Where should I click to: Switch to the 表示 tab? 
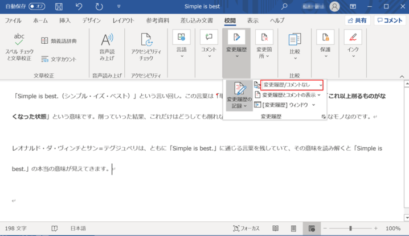coord(252,20)
